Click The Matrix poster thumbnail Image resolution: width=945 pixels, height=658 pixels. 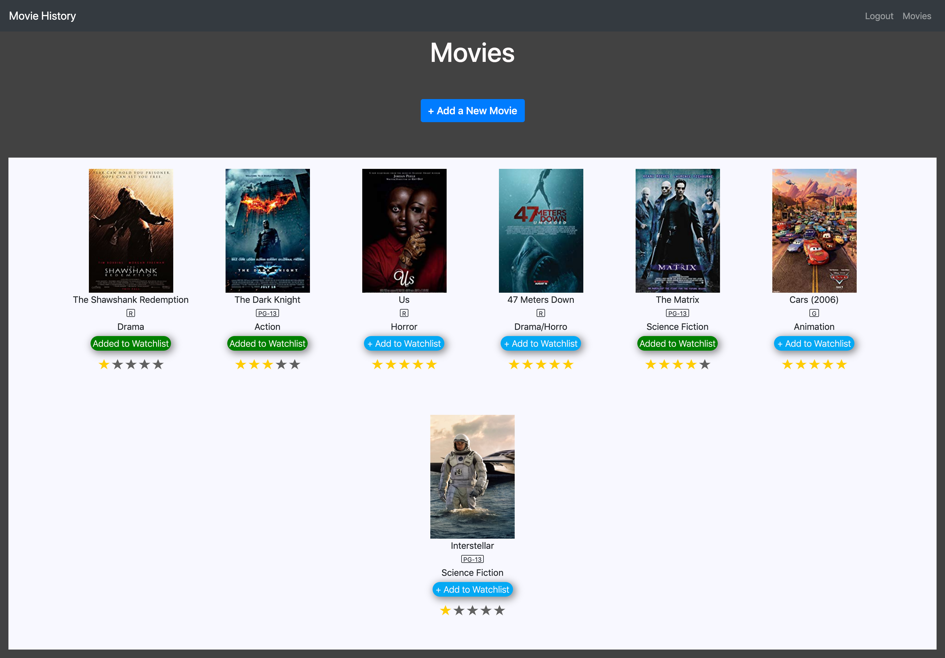click(x=677, y=230)
